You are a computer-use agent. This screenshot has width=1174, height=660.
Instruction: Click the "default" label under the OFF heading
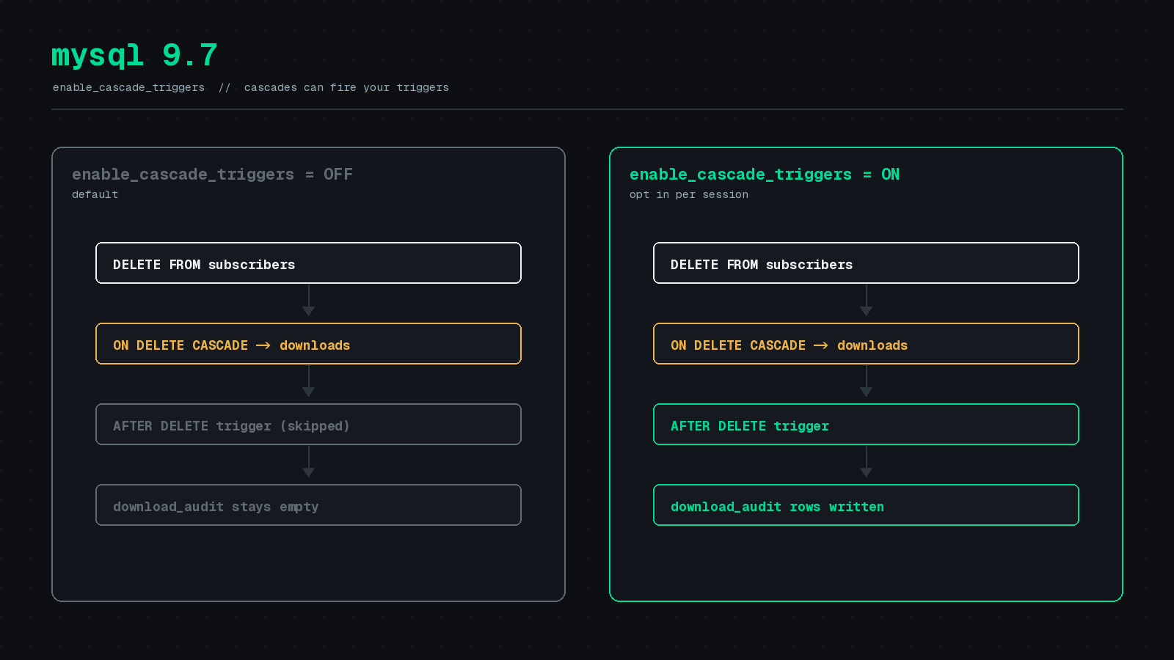click(95, 194)
